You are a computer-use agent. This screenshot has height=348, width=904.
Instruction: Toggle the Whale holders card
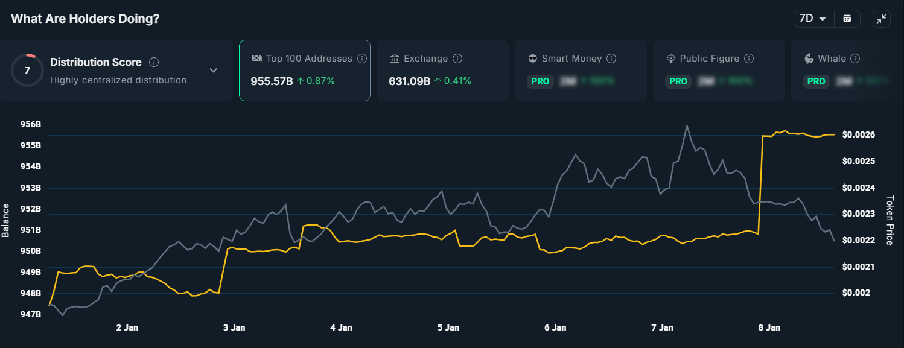pos(845,71)
